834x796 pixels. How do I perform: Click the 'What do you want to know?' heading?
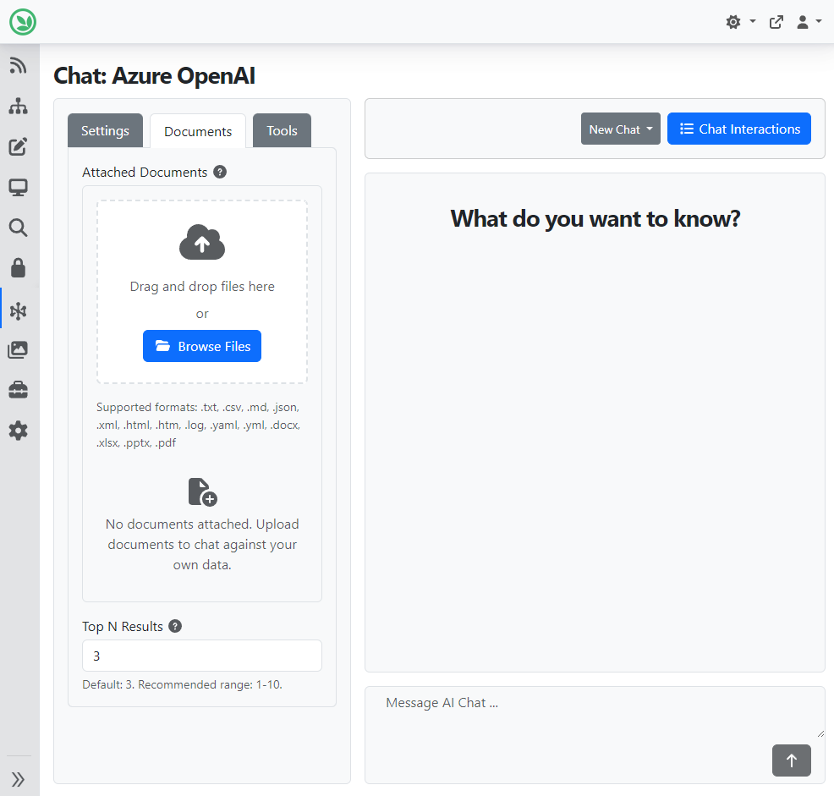pos(595,218)
